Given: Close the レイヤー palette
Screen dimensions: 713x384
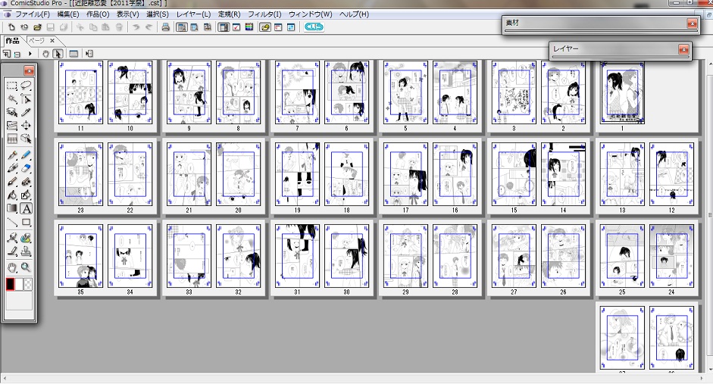Looking at the screenshot, I should click(x=683, y=49).
